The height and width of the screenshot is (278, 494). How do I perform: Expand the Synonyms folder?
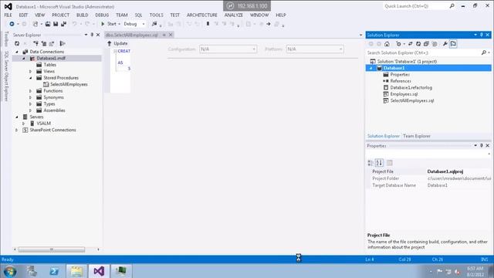click(x=31, y=97)
